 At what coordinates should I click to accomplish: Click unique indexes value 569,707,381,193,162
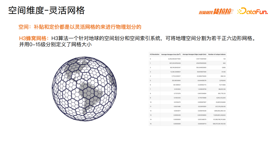[219, 124]
